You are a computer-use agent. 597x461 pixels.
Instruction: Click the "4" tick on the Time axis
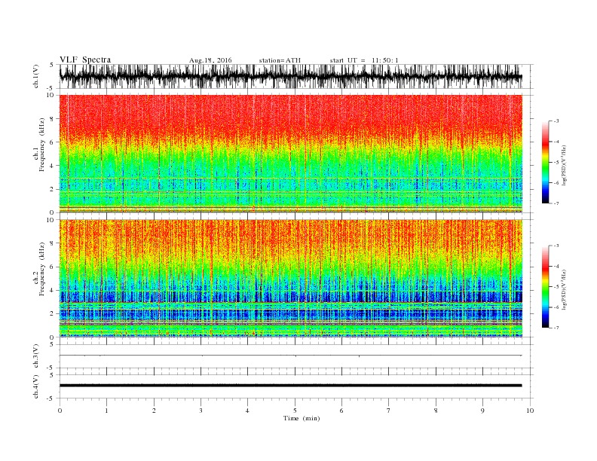coord(247,411)
